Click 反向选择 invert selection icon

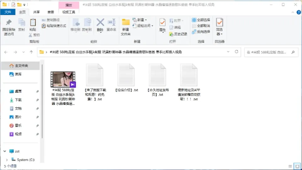pos(194,32)
